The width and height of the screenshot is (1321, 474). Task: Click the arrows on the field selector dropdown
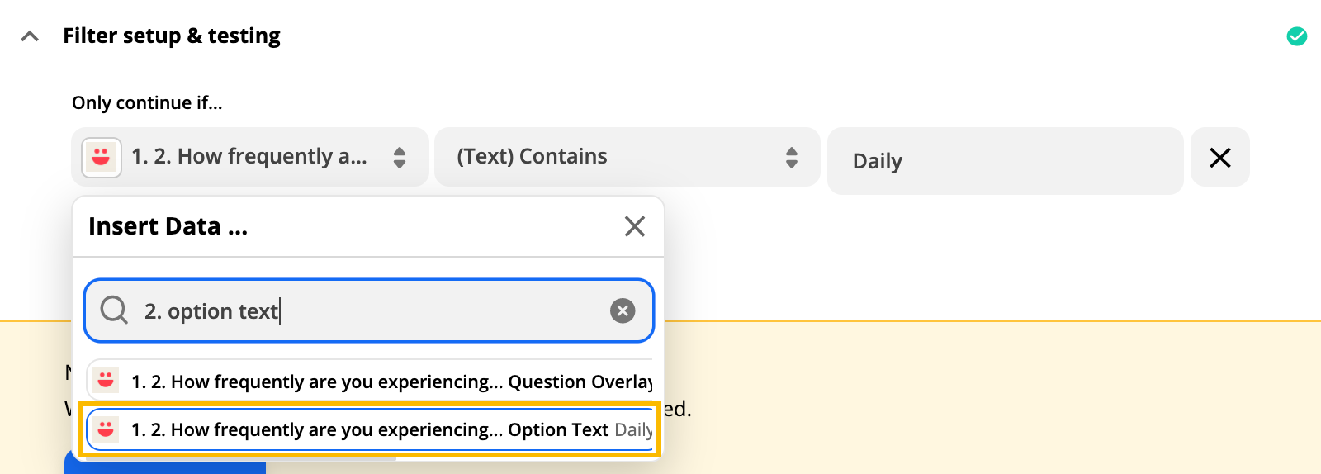(400, 157)
